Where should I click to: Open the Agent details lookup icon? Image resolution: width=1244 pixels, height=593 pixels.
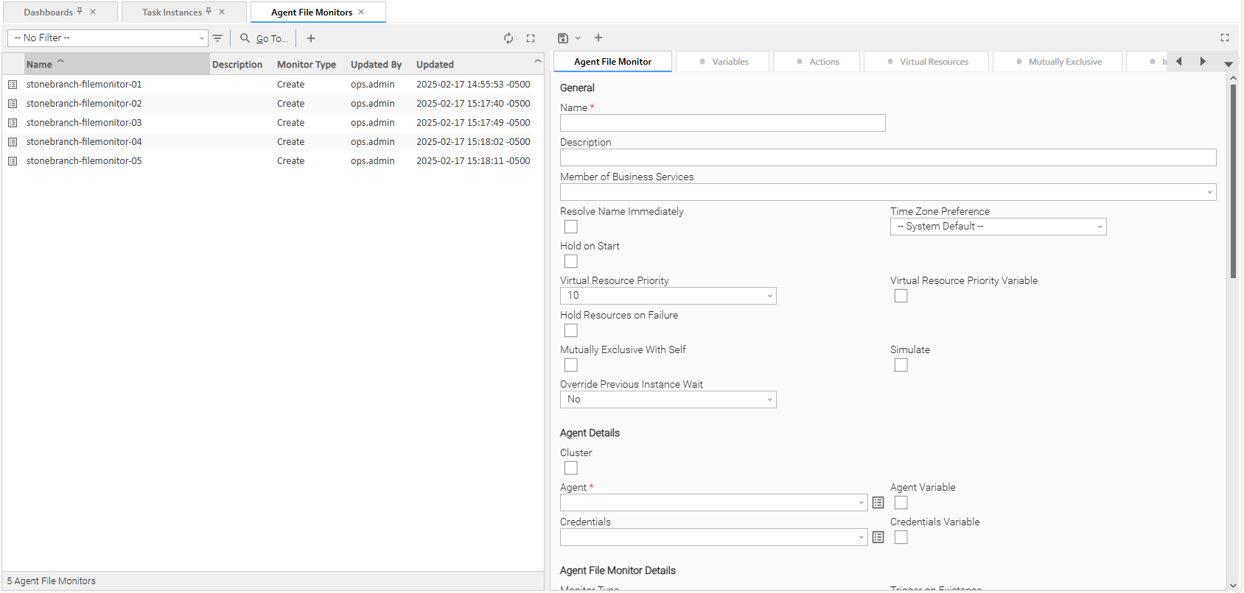pyautogui.click(x=878, y=503)
